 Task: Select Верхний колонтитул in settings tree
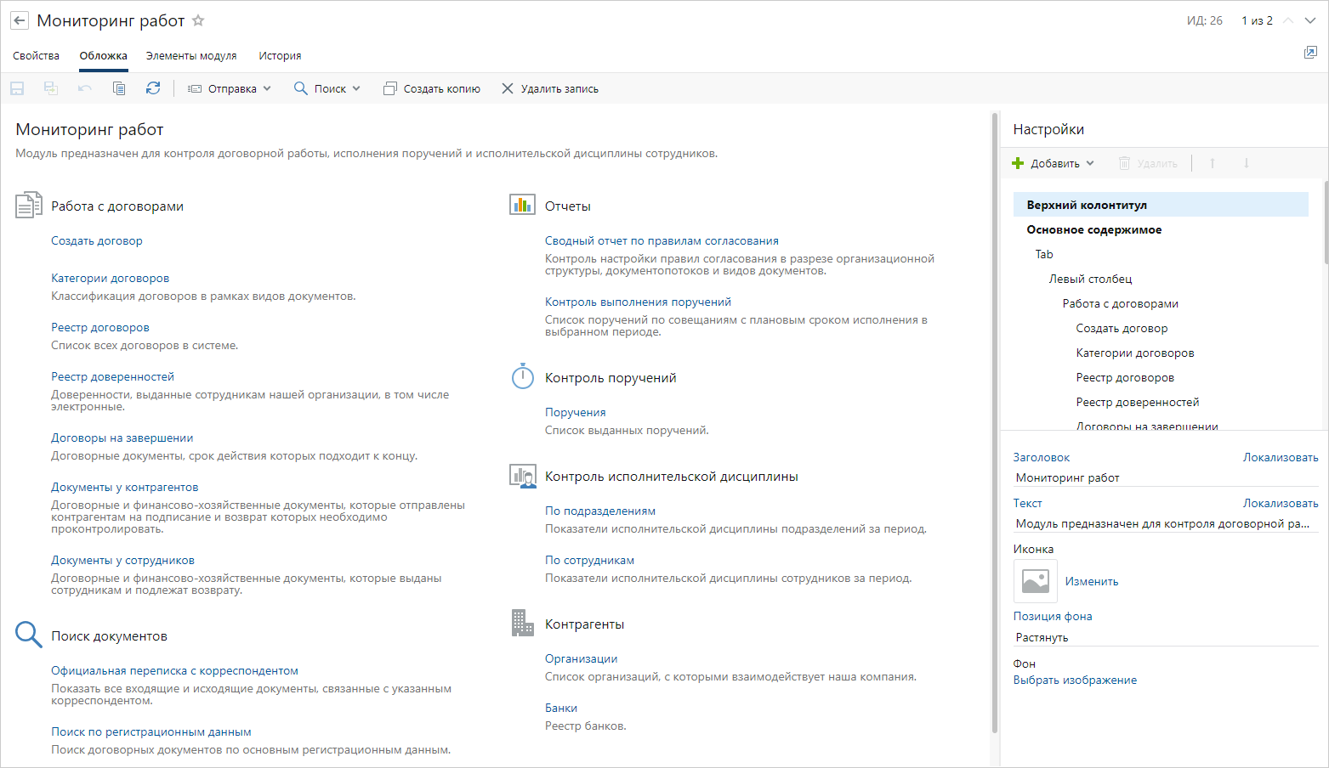click(x=1161, y=205)
